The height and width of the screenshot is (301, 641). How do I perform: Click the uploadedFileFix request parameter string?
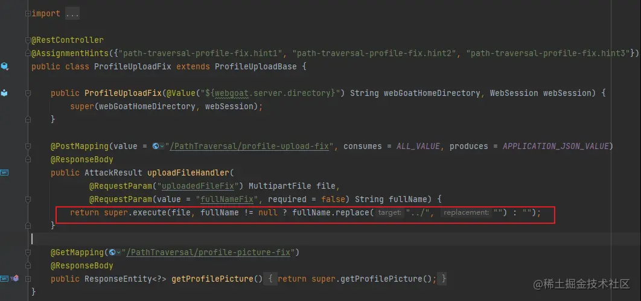pos(198,186)
